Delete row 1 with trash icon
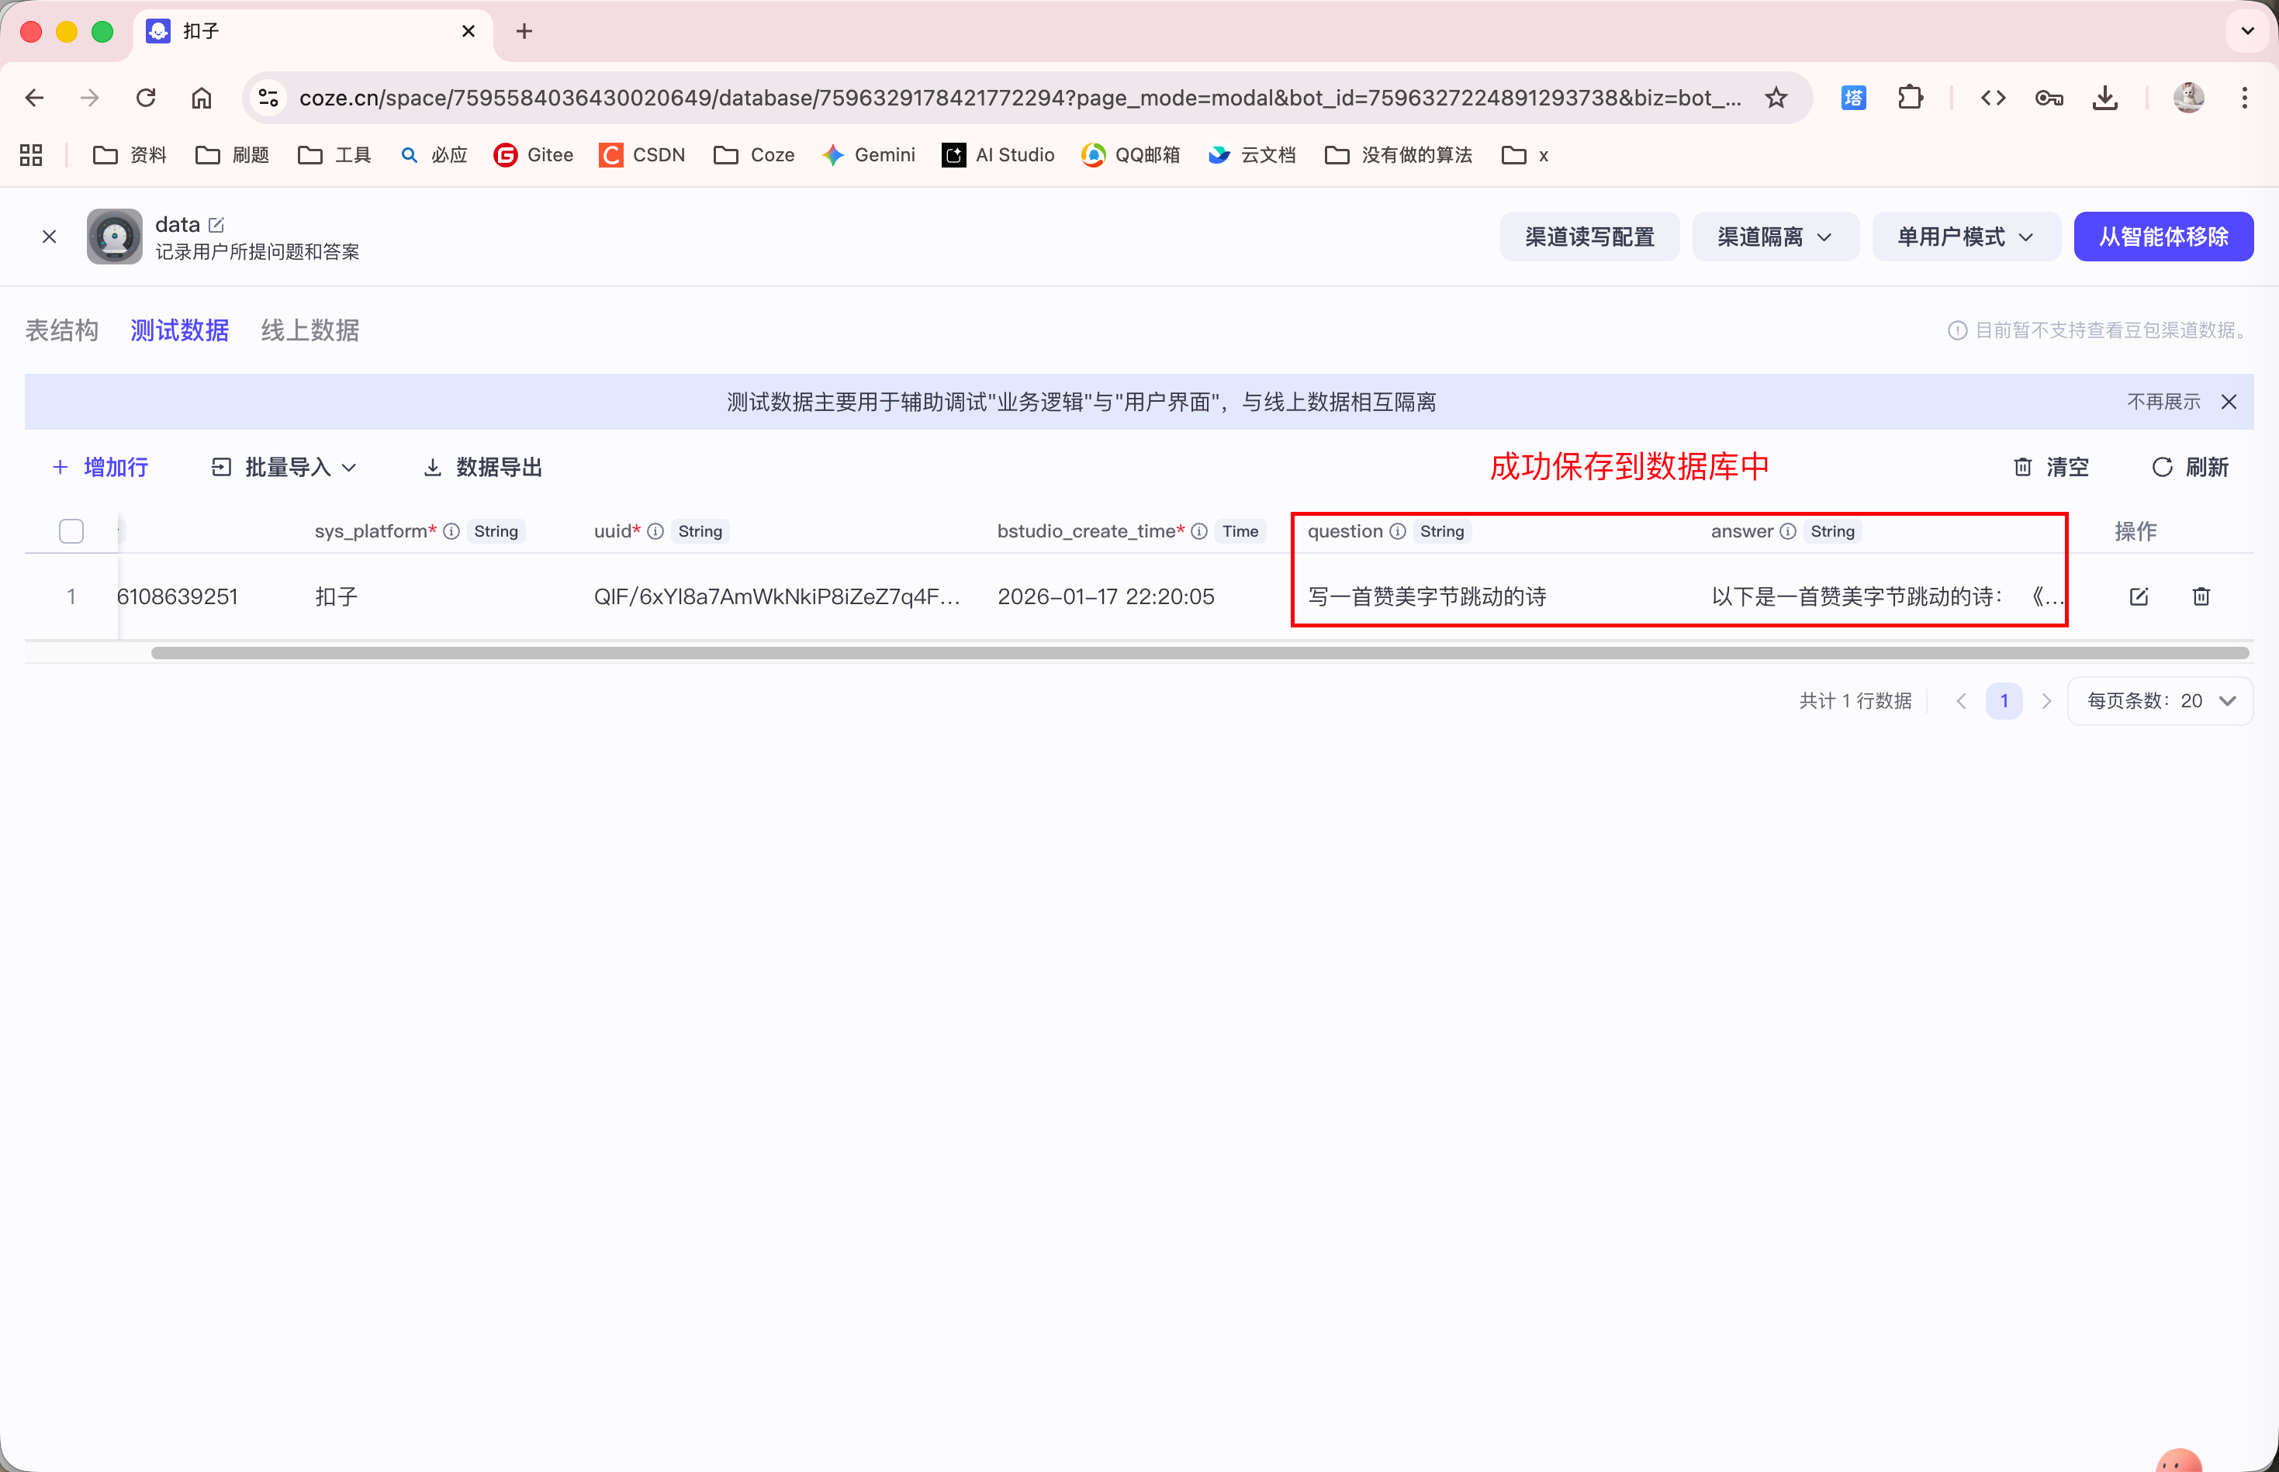This screenshot has height=1472, width=2279. point(2201,596)
